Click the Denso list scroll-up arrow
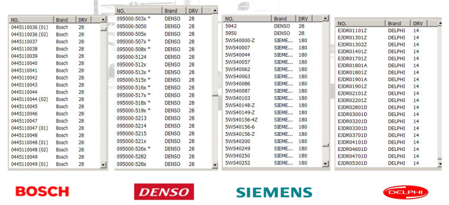This screenshot has width=449, height=205. pos(215,11)
